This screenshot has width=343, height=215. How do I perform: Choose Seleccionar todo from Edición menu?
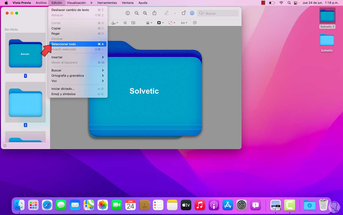tap(78, 44)
